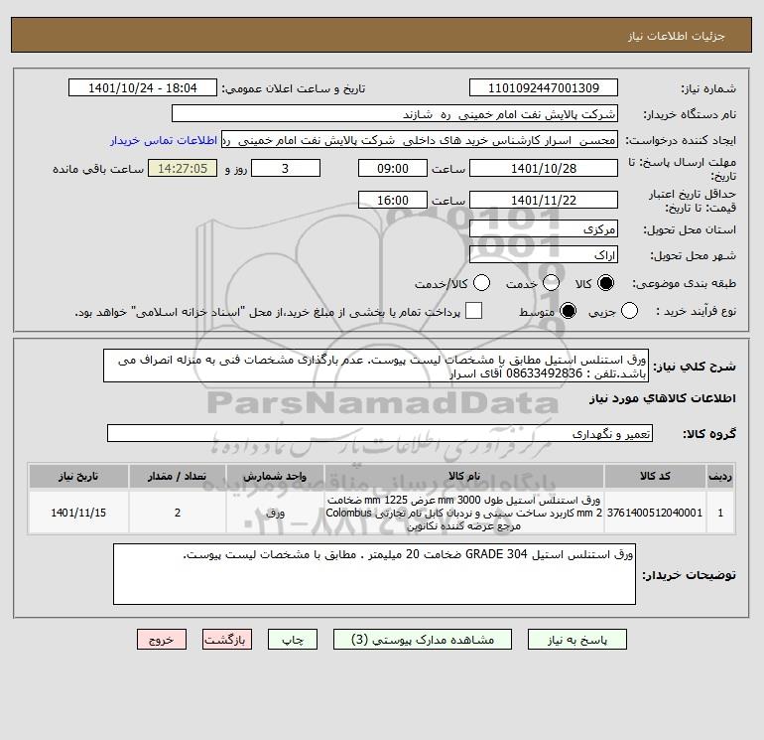
Task: Click the quantity cell showing 2
Action: click(178, 513)
